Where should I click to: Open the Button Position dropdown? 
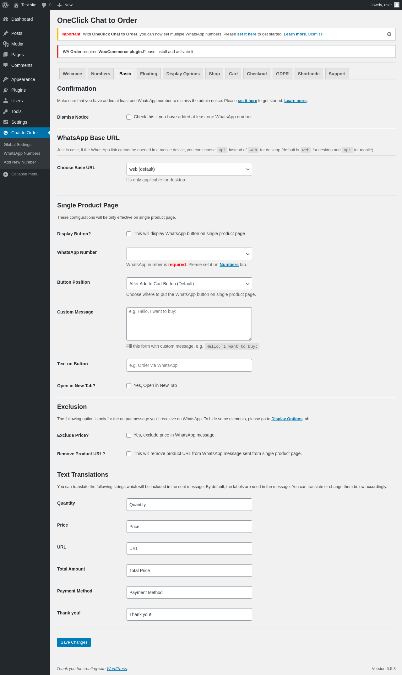(189, 284)
